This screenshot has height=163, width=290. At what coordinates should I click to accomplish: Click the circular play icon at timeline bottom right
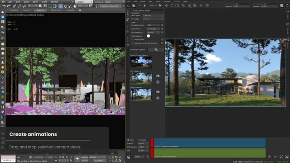(270, 157)
